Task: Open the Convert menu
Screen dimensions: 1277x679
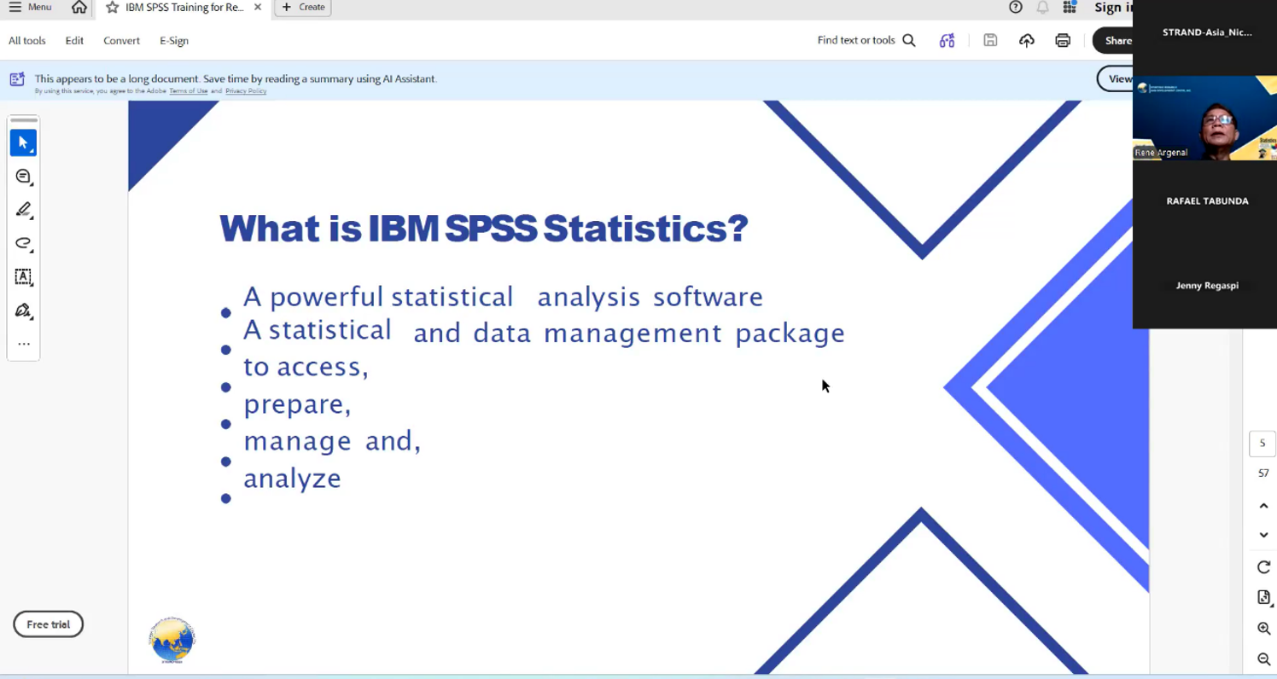Action: pyautogui.click(x=121, y=40)
